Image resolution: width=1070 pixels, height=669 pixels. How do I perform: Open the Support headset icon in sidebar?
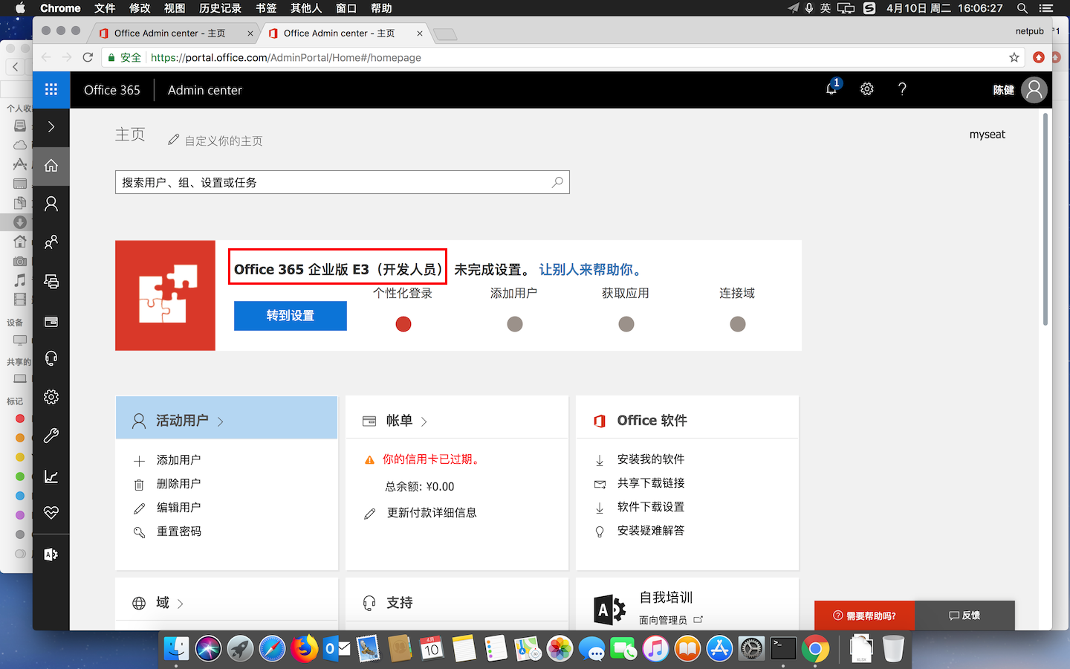coord(51,358)
